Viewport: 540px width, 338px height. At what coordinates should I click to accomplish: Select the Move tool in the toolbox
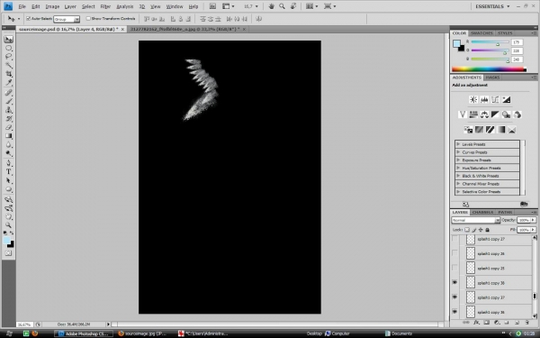[x=9, y=39]
